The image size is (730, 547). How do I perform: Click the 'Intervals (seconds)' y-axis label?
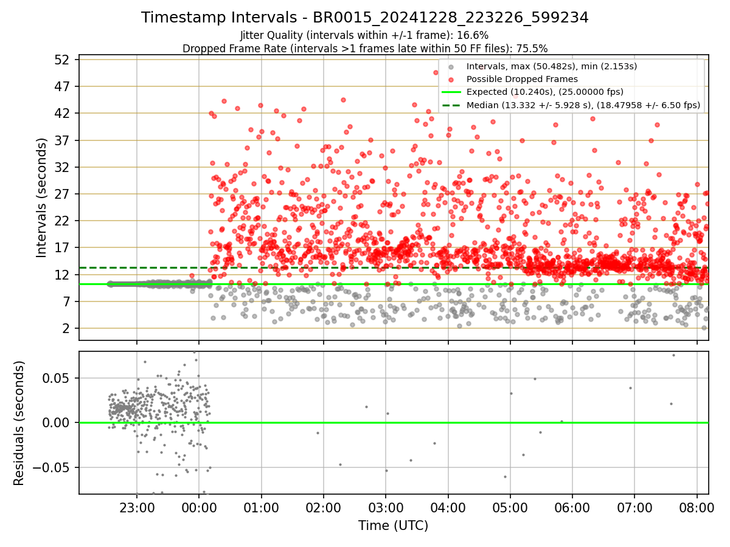tap(42, 198)
